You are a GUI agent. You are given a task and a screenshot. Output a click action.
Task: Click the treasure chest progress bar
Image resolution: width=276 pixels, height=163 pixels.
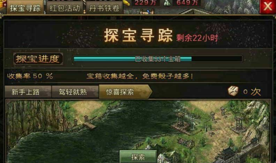click(158, 59)
